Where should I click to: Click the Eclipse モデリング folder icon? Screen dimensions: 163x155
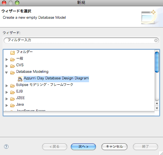point(12,86)
